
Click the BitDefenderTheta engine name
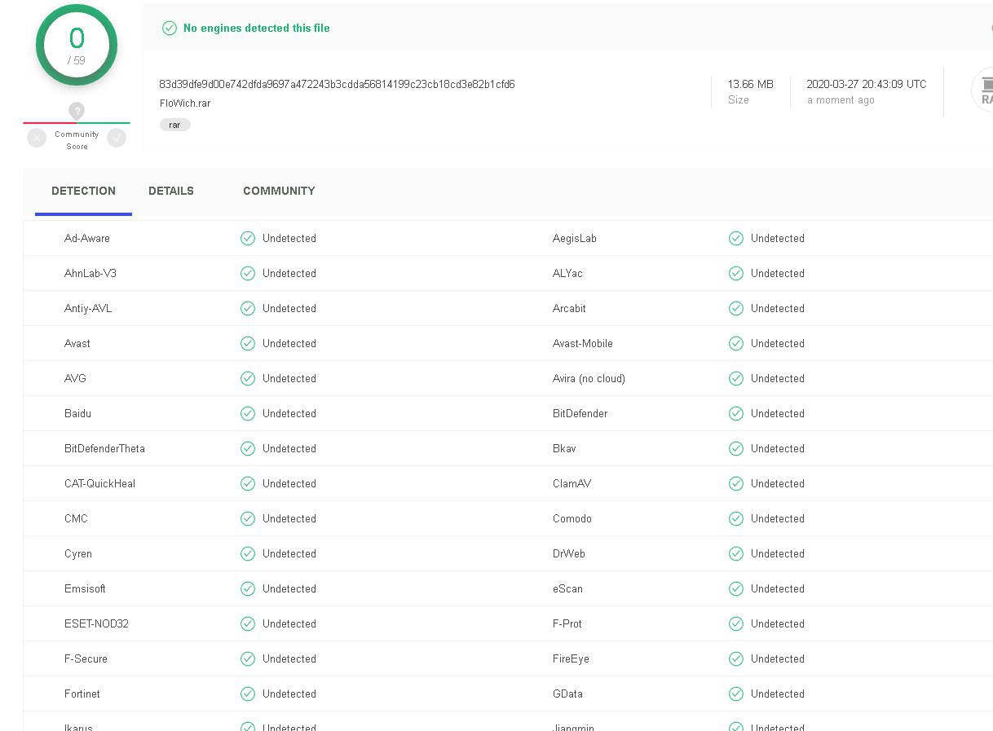tap(104, 448)
